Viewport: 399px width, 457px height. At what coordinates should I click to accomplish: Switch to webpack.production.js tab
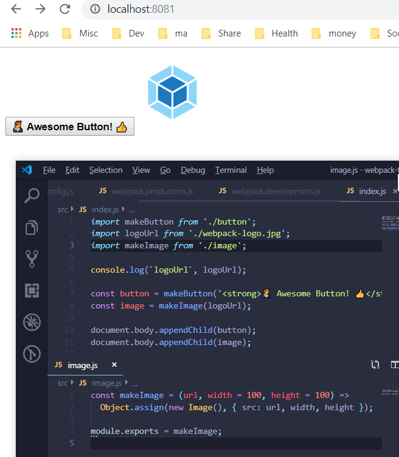point(146,191)
